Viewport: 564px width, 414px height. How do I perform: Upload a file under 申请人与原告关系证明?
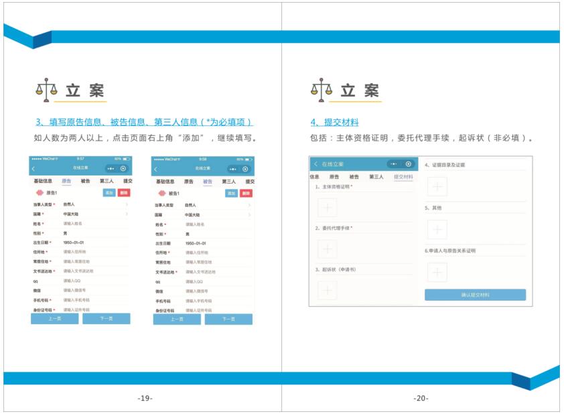pos(437,272)
